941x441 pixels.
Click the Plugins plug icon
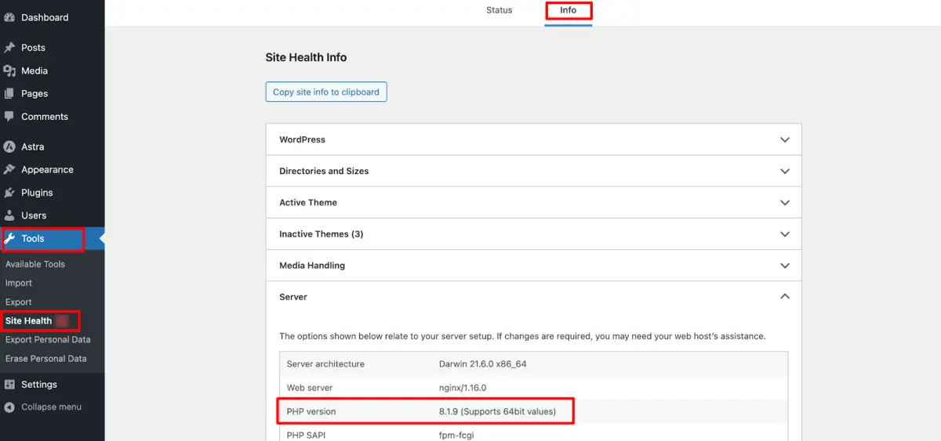pyautogui.click(x=9, y=193)
